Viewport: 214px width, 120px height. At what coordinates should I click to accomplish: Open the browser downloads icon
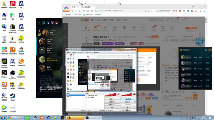(x=201, y=11)
